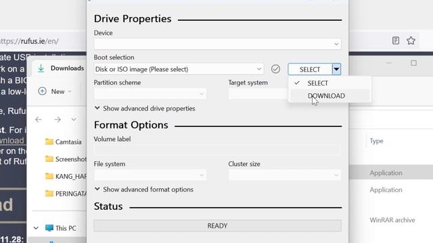Go forward in File Explorer

[58, 119]
